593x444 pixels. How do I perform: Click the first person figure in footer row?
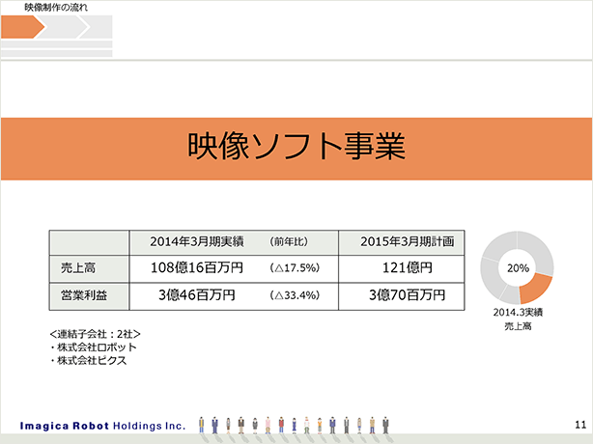[x=202, y=425]
